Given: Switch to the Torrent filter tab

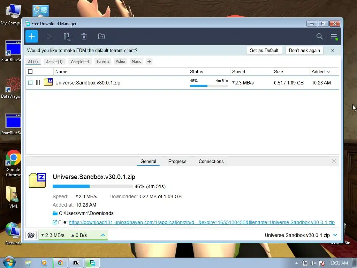Looking at the screenshot, I should coord(102,61).
